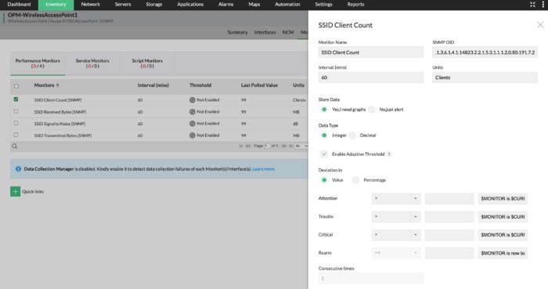Open the Applications menu
The width and height of the screenshot is (548, 289).
(190, 5)
